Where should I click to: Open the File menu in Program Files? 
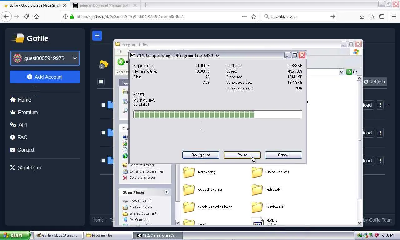pyautogui.click(x=120, y=52)
